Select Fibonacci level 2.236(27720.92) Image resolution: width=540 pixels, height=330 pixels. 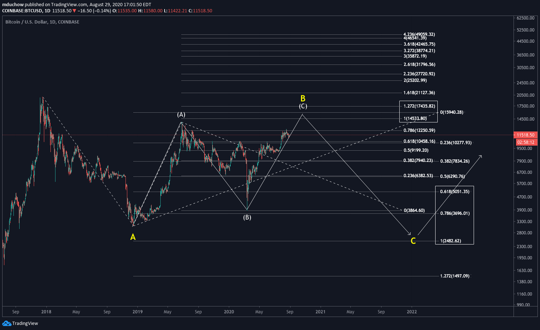(x=419, y=74)
